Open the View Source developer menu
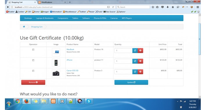Viewport: 206px width, 110px height. tap(110, 12)
